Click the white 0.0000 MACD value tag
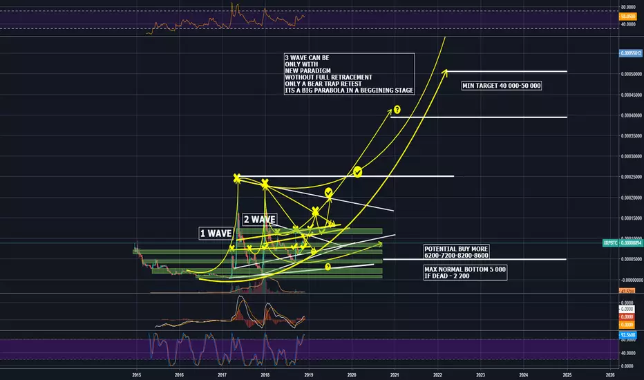 (x=627, y=309)
